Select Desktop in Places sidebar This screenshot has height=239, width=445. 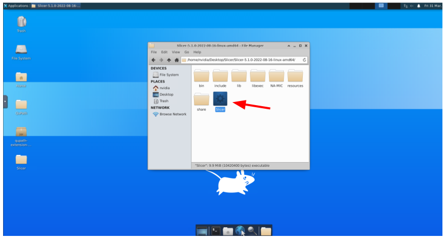pos(166,94)
